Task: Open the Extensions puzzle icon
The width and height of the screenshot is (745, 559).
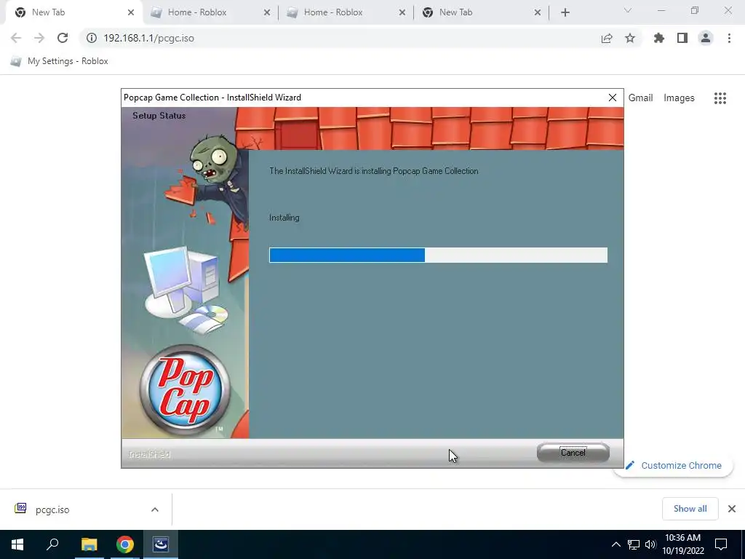Action: click(659, 38)
